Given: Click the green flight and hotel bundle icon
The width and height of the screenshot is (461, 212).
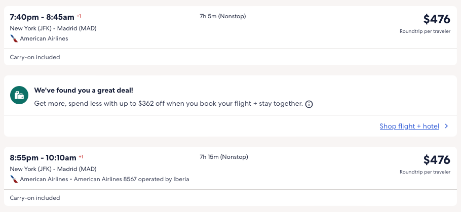Looking at the screenshot, I should pyautogui.click(x=19, y=95).
